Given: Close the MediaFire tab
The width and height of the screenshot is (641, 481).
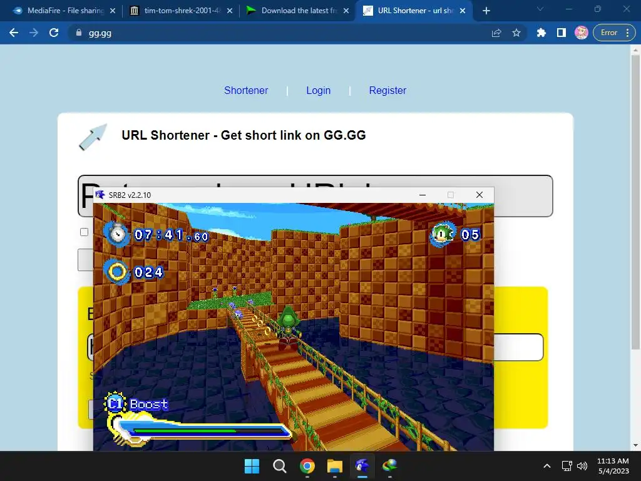Looking at the screenshot, I should pyautogui.click(x=113, y=11).
